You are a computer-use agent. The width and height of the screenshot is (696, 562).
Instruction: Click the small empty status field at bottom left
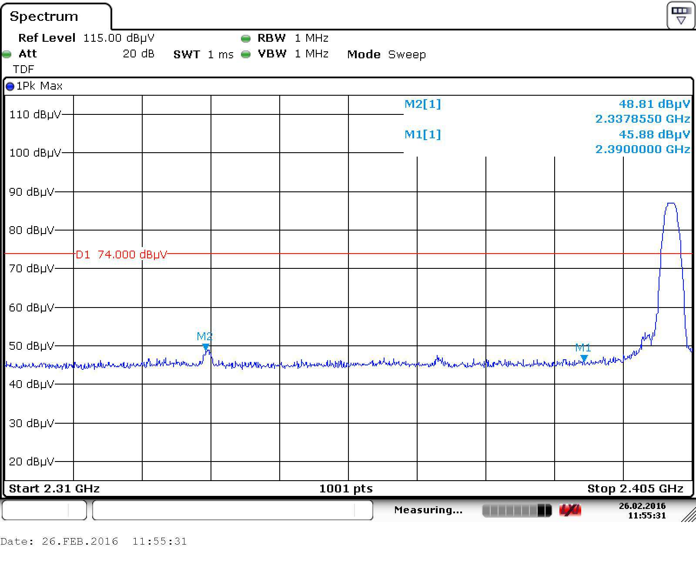44,510
